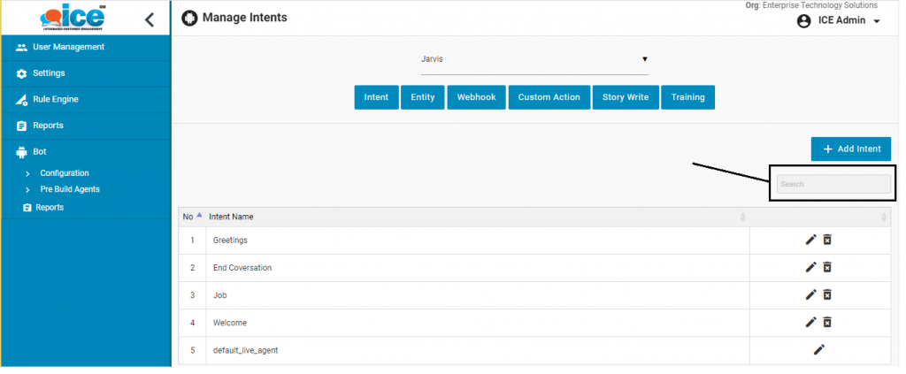906x374 pixels.
Task: Open User Management in the sidebar
Action: (68, 47)
